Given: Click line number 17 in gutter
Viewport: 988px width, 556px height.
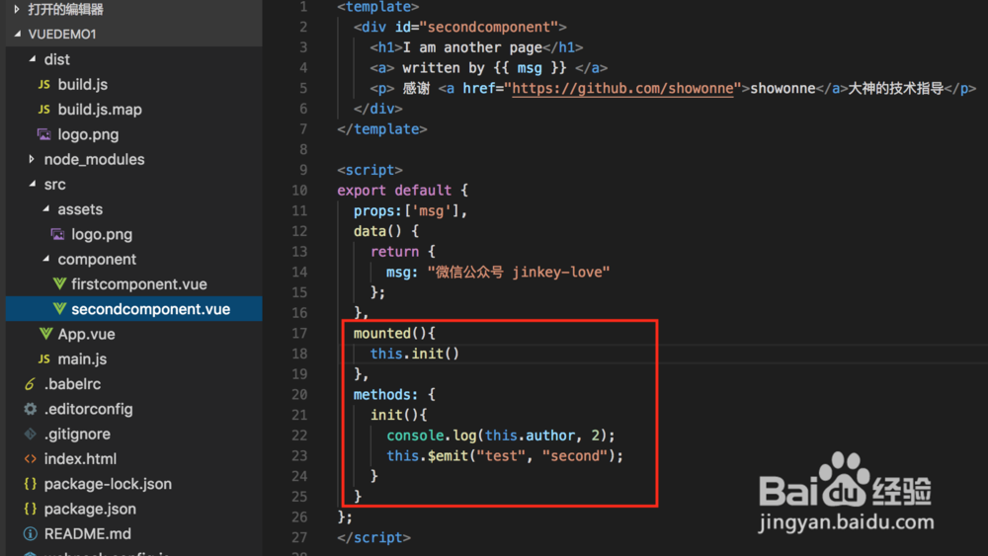Looking at the screenshot, I should (300, 333).
